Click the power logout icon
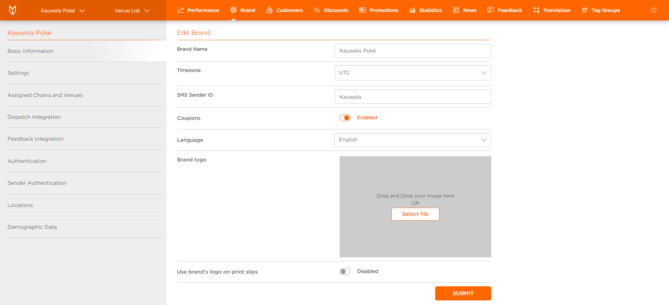This screenshot has height=305, width=669. (x=654, y=10)
